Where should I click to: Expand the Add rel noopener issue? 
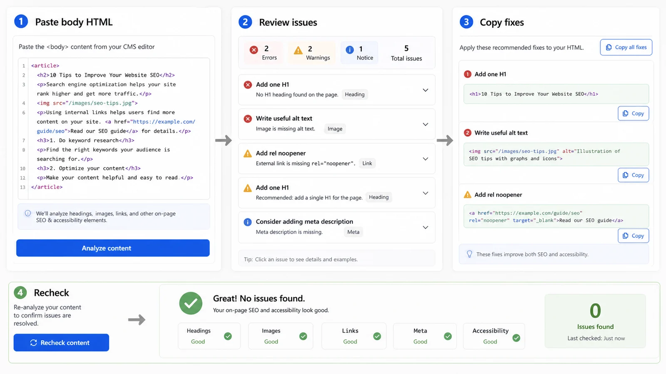[425, 159]
